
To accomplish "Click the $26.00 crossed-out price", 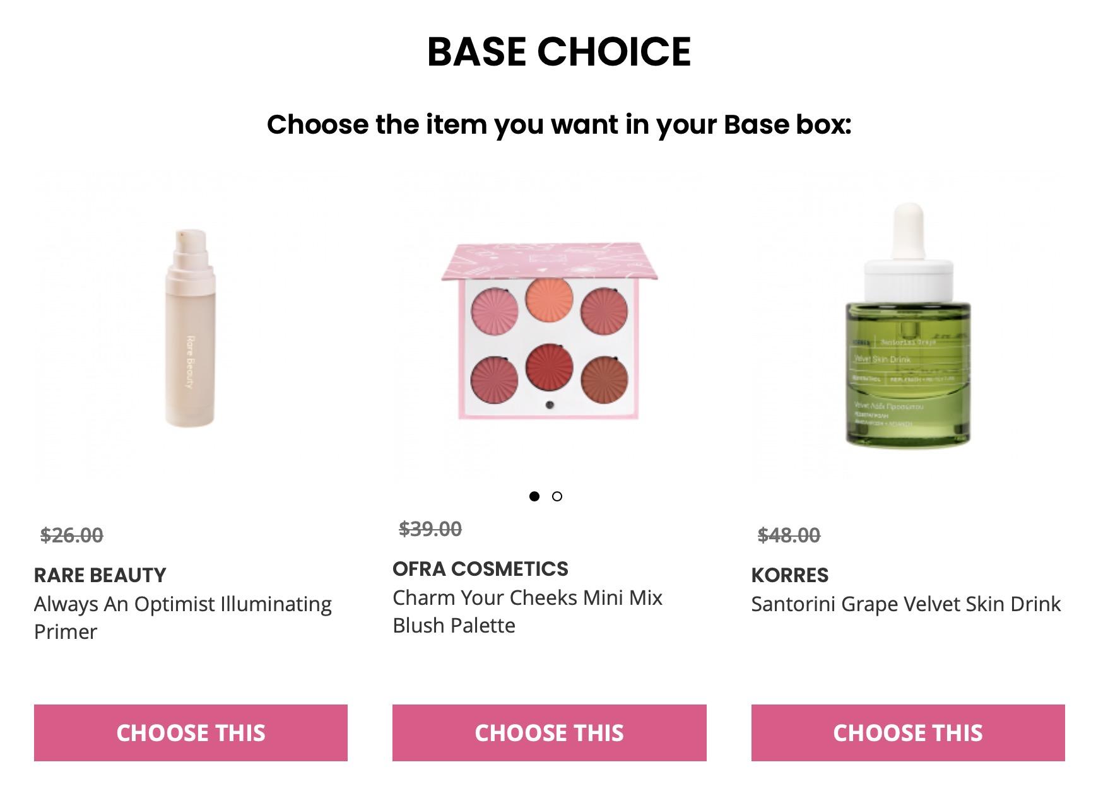I will (x=72, y=535).
